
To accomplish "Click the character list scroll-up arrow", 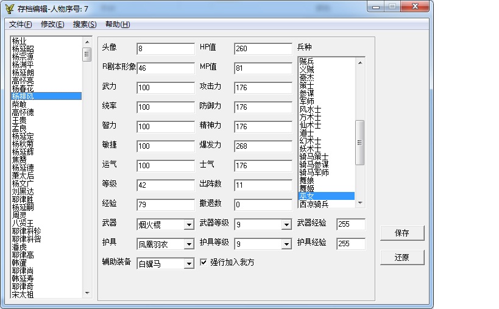I will [x=87, y=42].
